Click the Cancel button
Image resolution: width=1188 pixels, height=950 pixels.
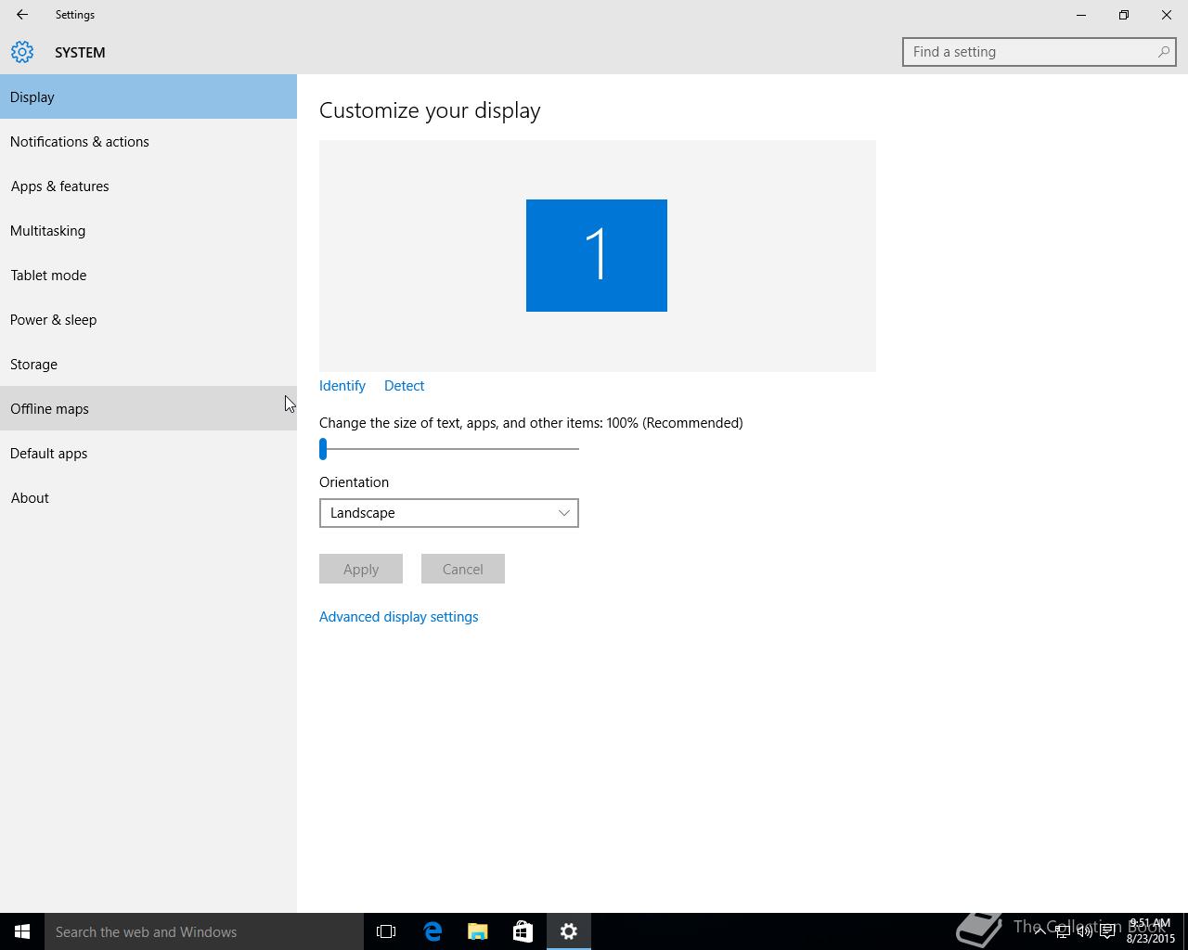[x=463, y=569]
